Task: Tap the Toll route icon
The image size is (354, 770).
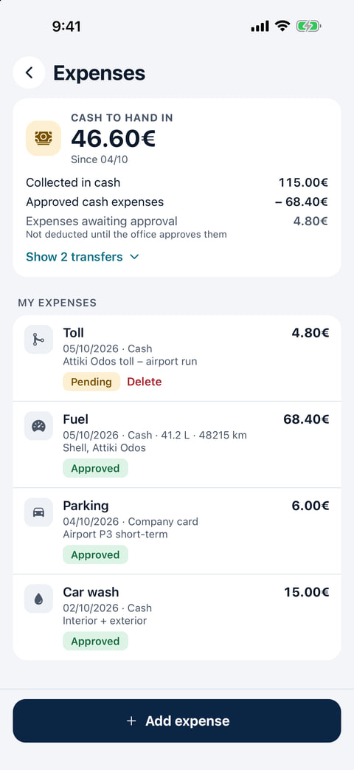Action: pyautogui.click(x=39, y=340)
